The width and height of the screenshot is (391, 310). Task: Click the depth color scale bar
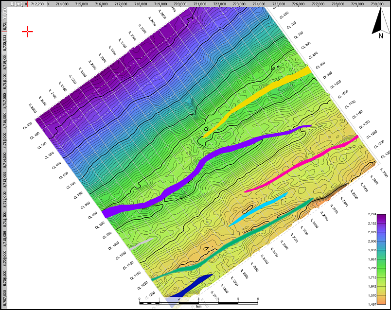(381, 259)
